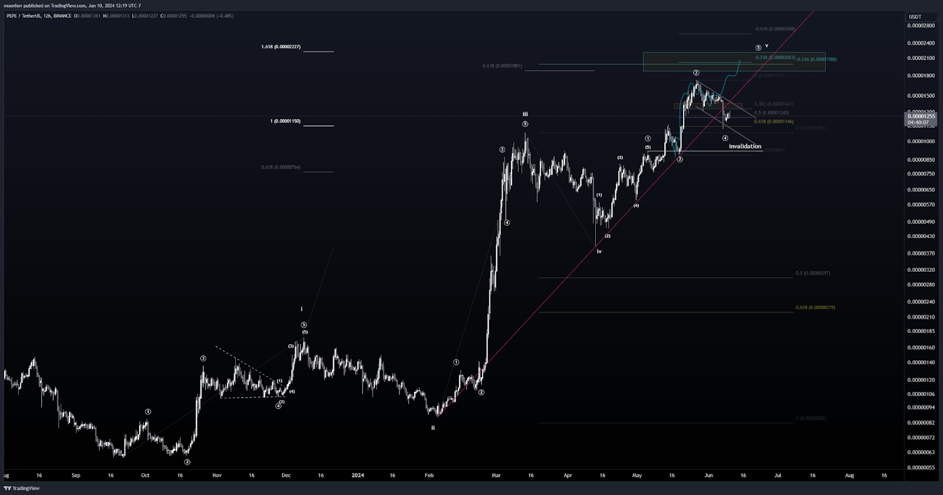
Task: Click 0.00000850 on the price axis
Action: [x=921, y=160]
